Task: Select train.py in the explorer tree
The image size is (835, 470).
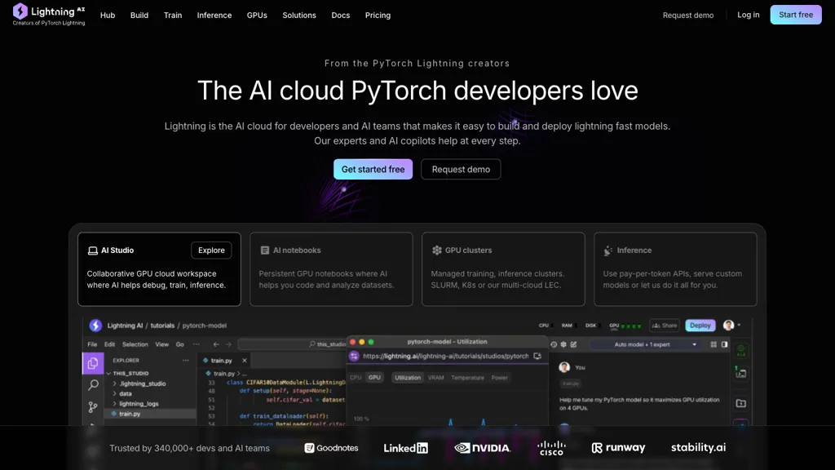Action: pos(151,414)
